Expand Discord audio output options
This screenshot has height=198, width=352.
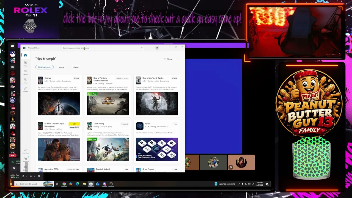point(35,176)
